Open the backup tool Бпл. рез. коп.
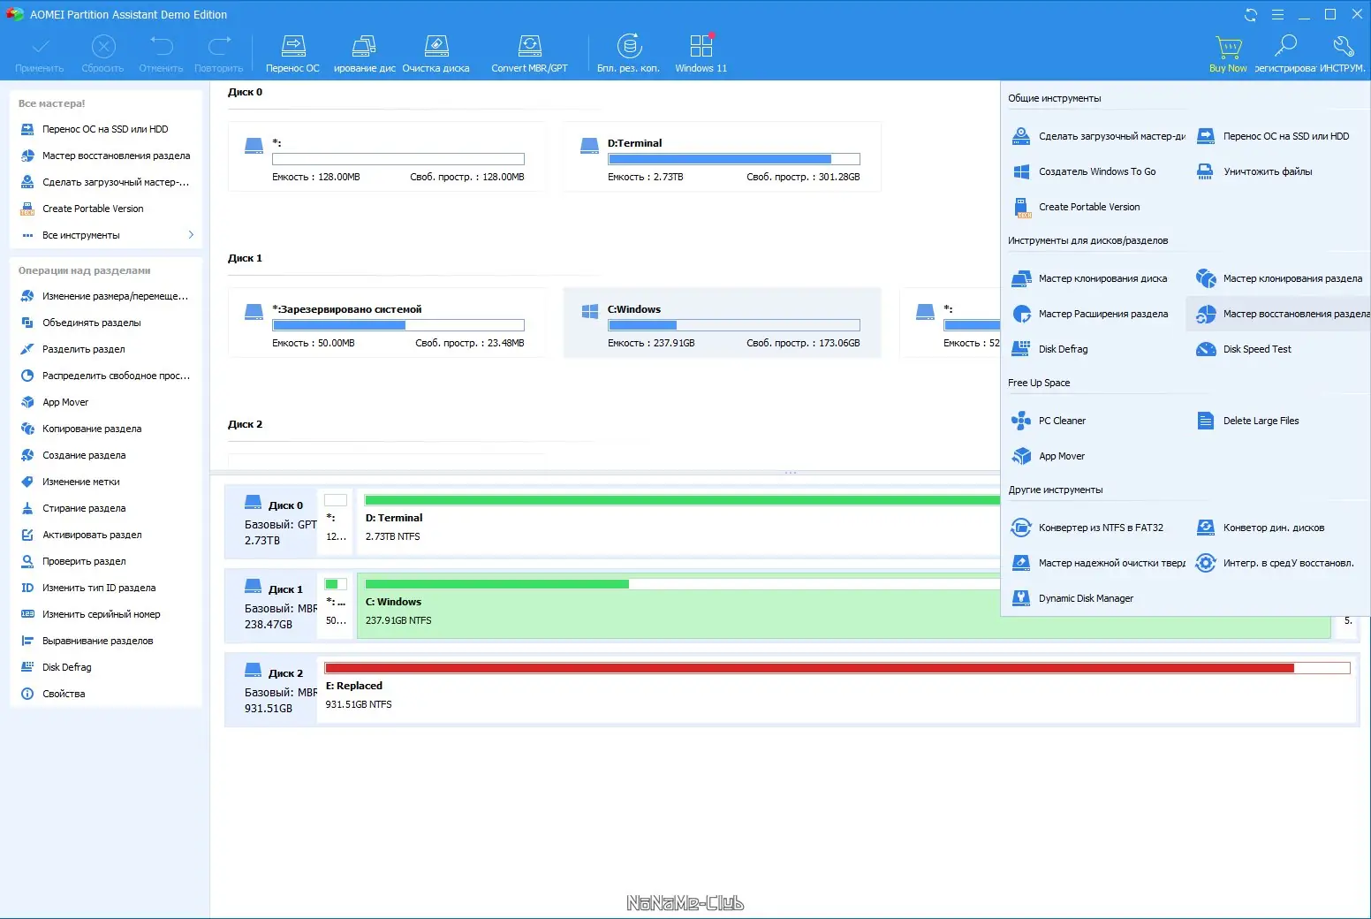Image resolution: width=1371 pixels, height=919 pixels. [x=628, y=54]
